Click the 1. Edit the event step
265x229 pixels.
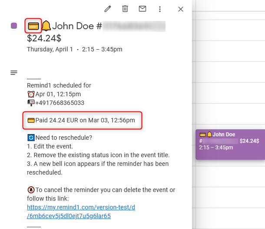click(50, 146)
